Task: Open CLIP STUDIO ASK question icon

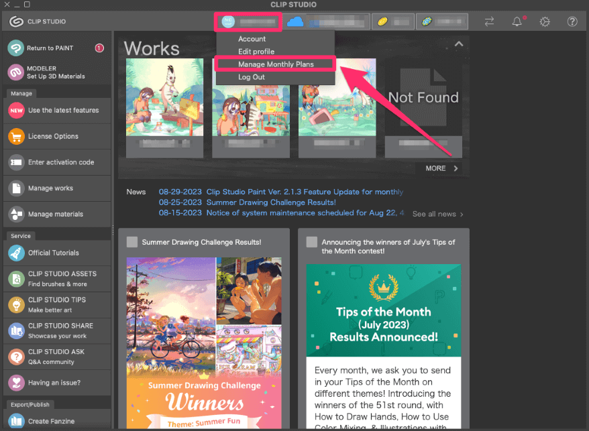Action: click(x=16, y=357)
